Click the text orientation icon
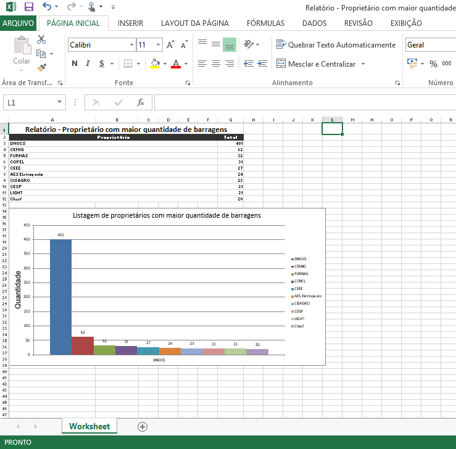456x449 pixels. tap(249, 44)
